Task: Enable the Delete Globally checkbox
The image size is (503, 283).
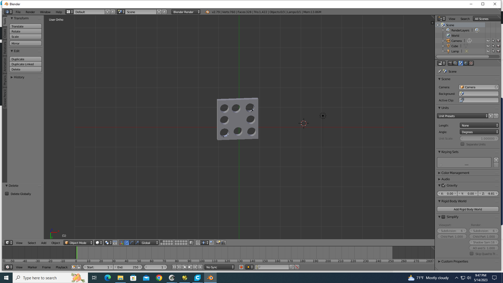Action: click(7, 194)
